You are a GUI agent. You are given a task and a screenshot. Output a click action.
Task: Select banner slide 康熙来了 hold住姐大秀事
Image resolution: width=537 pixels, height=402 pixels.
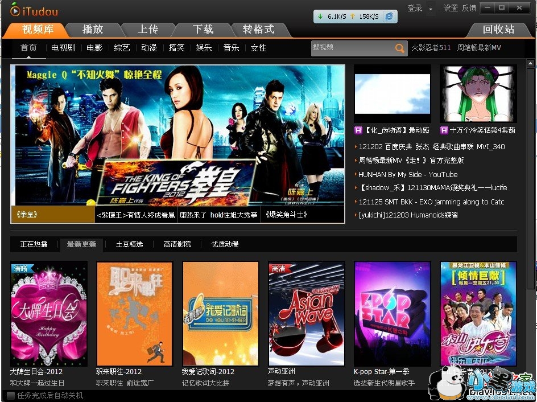coord(219,215)
